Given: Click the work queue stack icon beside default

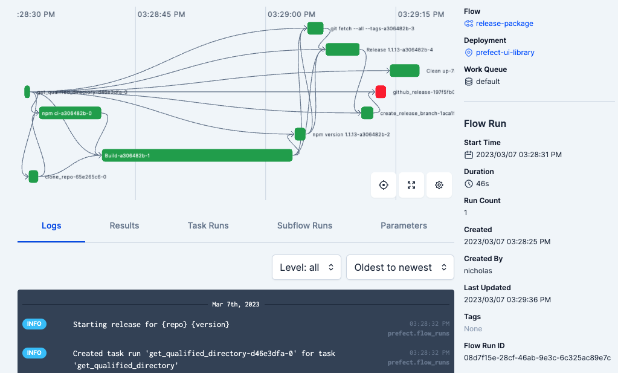Looking at the screenshot, I should tap(469, 82).
